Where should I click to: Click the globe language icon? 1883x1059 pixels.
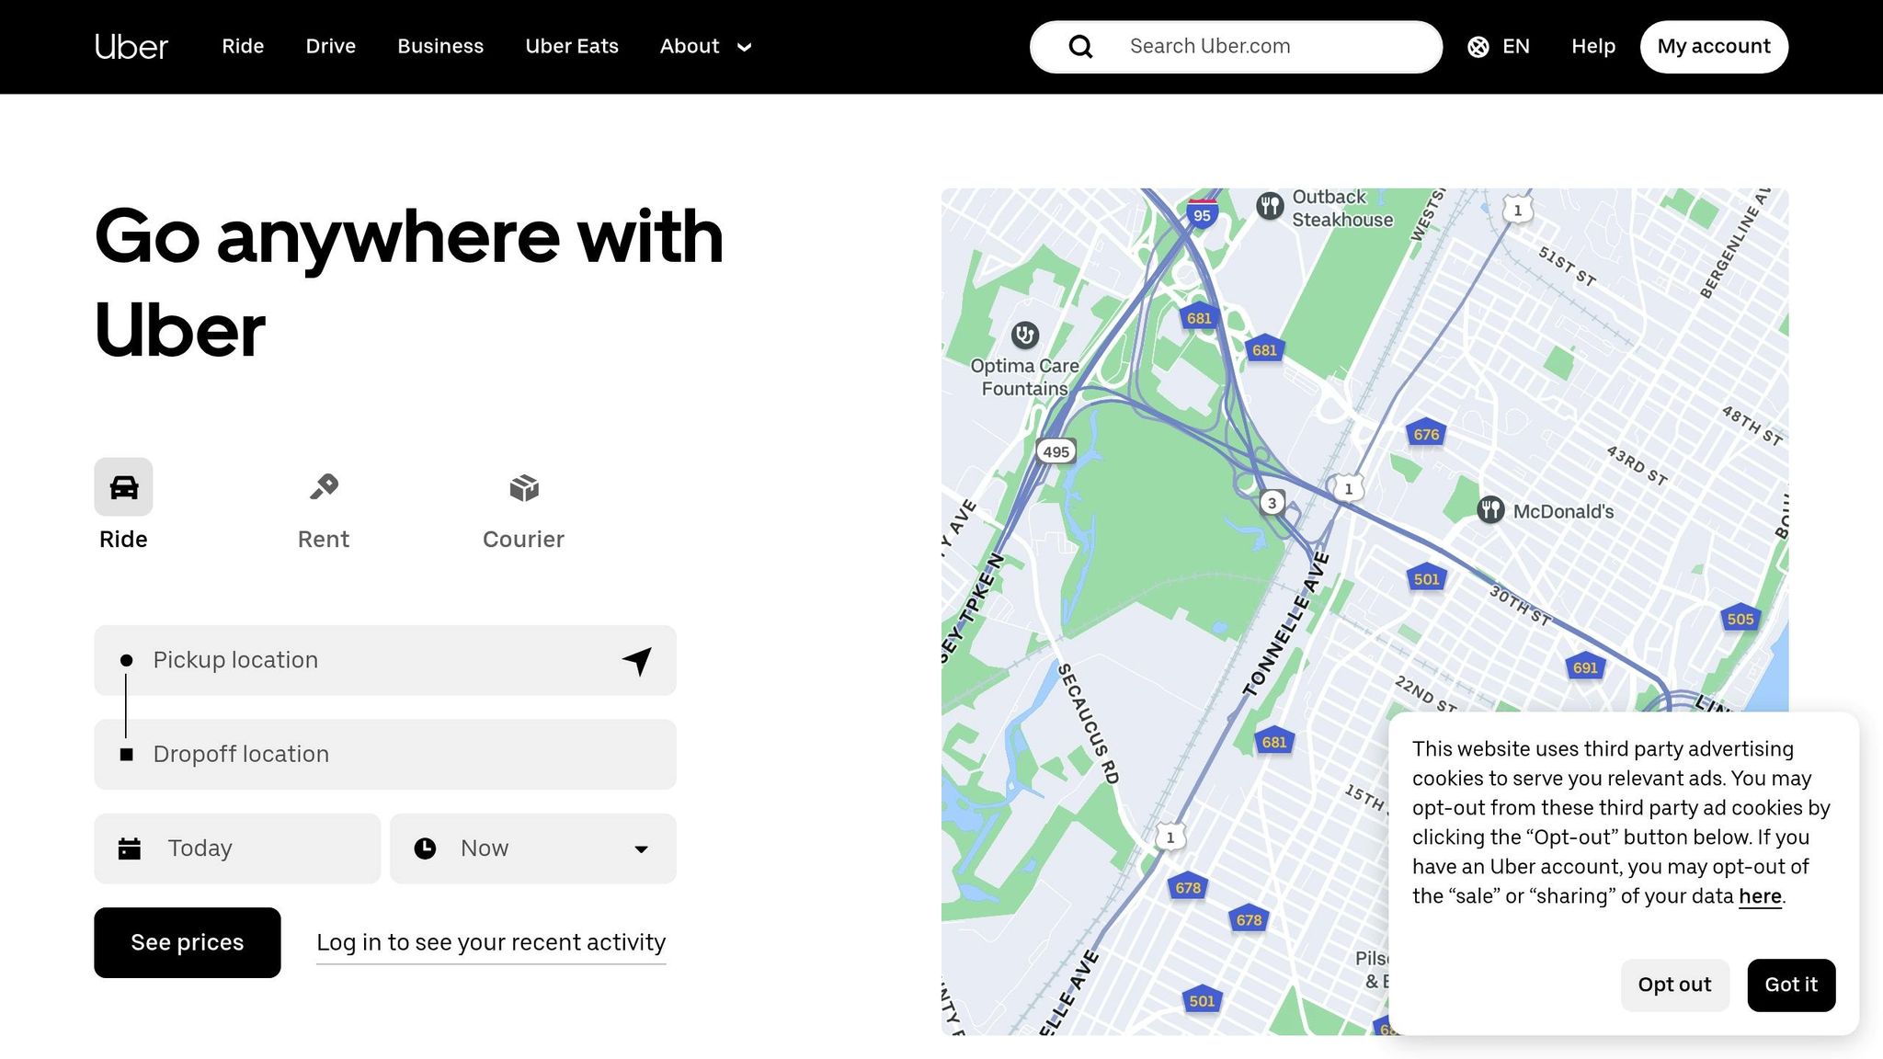point(1478,47)
